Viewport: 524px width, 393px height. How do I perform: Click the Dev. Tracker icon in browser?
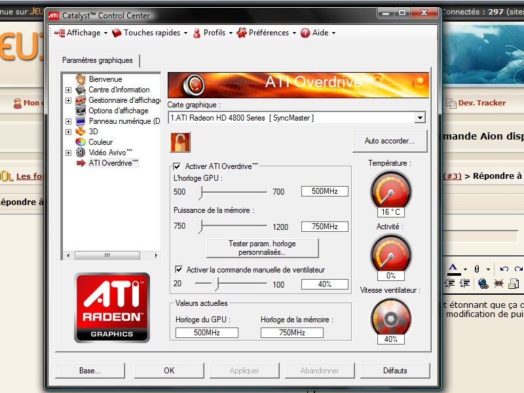click(x=451, y=103)
